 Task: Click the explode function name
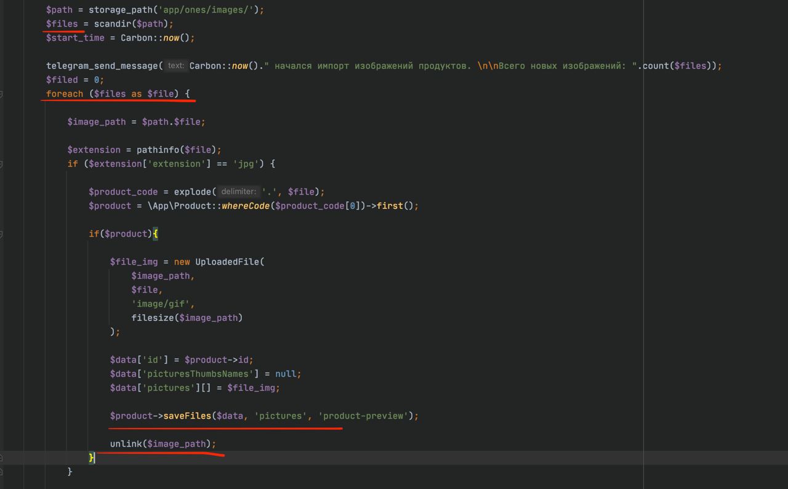[x=193, y=192]
